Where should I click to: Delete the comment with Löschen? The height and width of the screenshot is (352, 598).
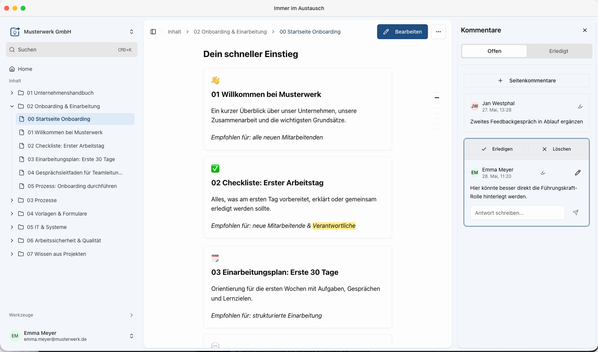pyautogui.click(x=556, y=149)
